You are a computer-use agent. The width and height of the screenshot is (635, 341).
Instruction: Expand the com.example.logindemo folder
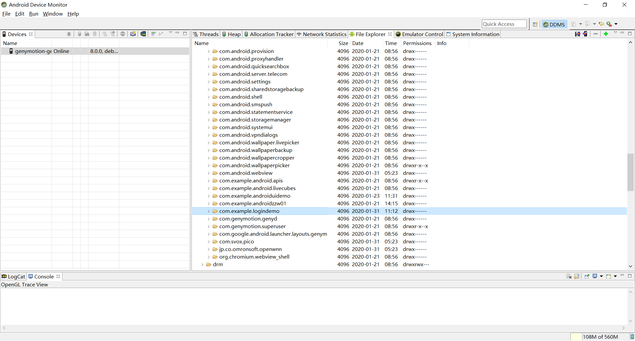click(209, 211)
